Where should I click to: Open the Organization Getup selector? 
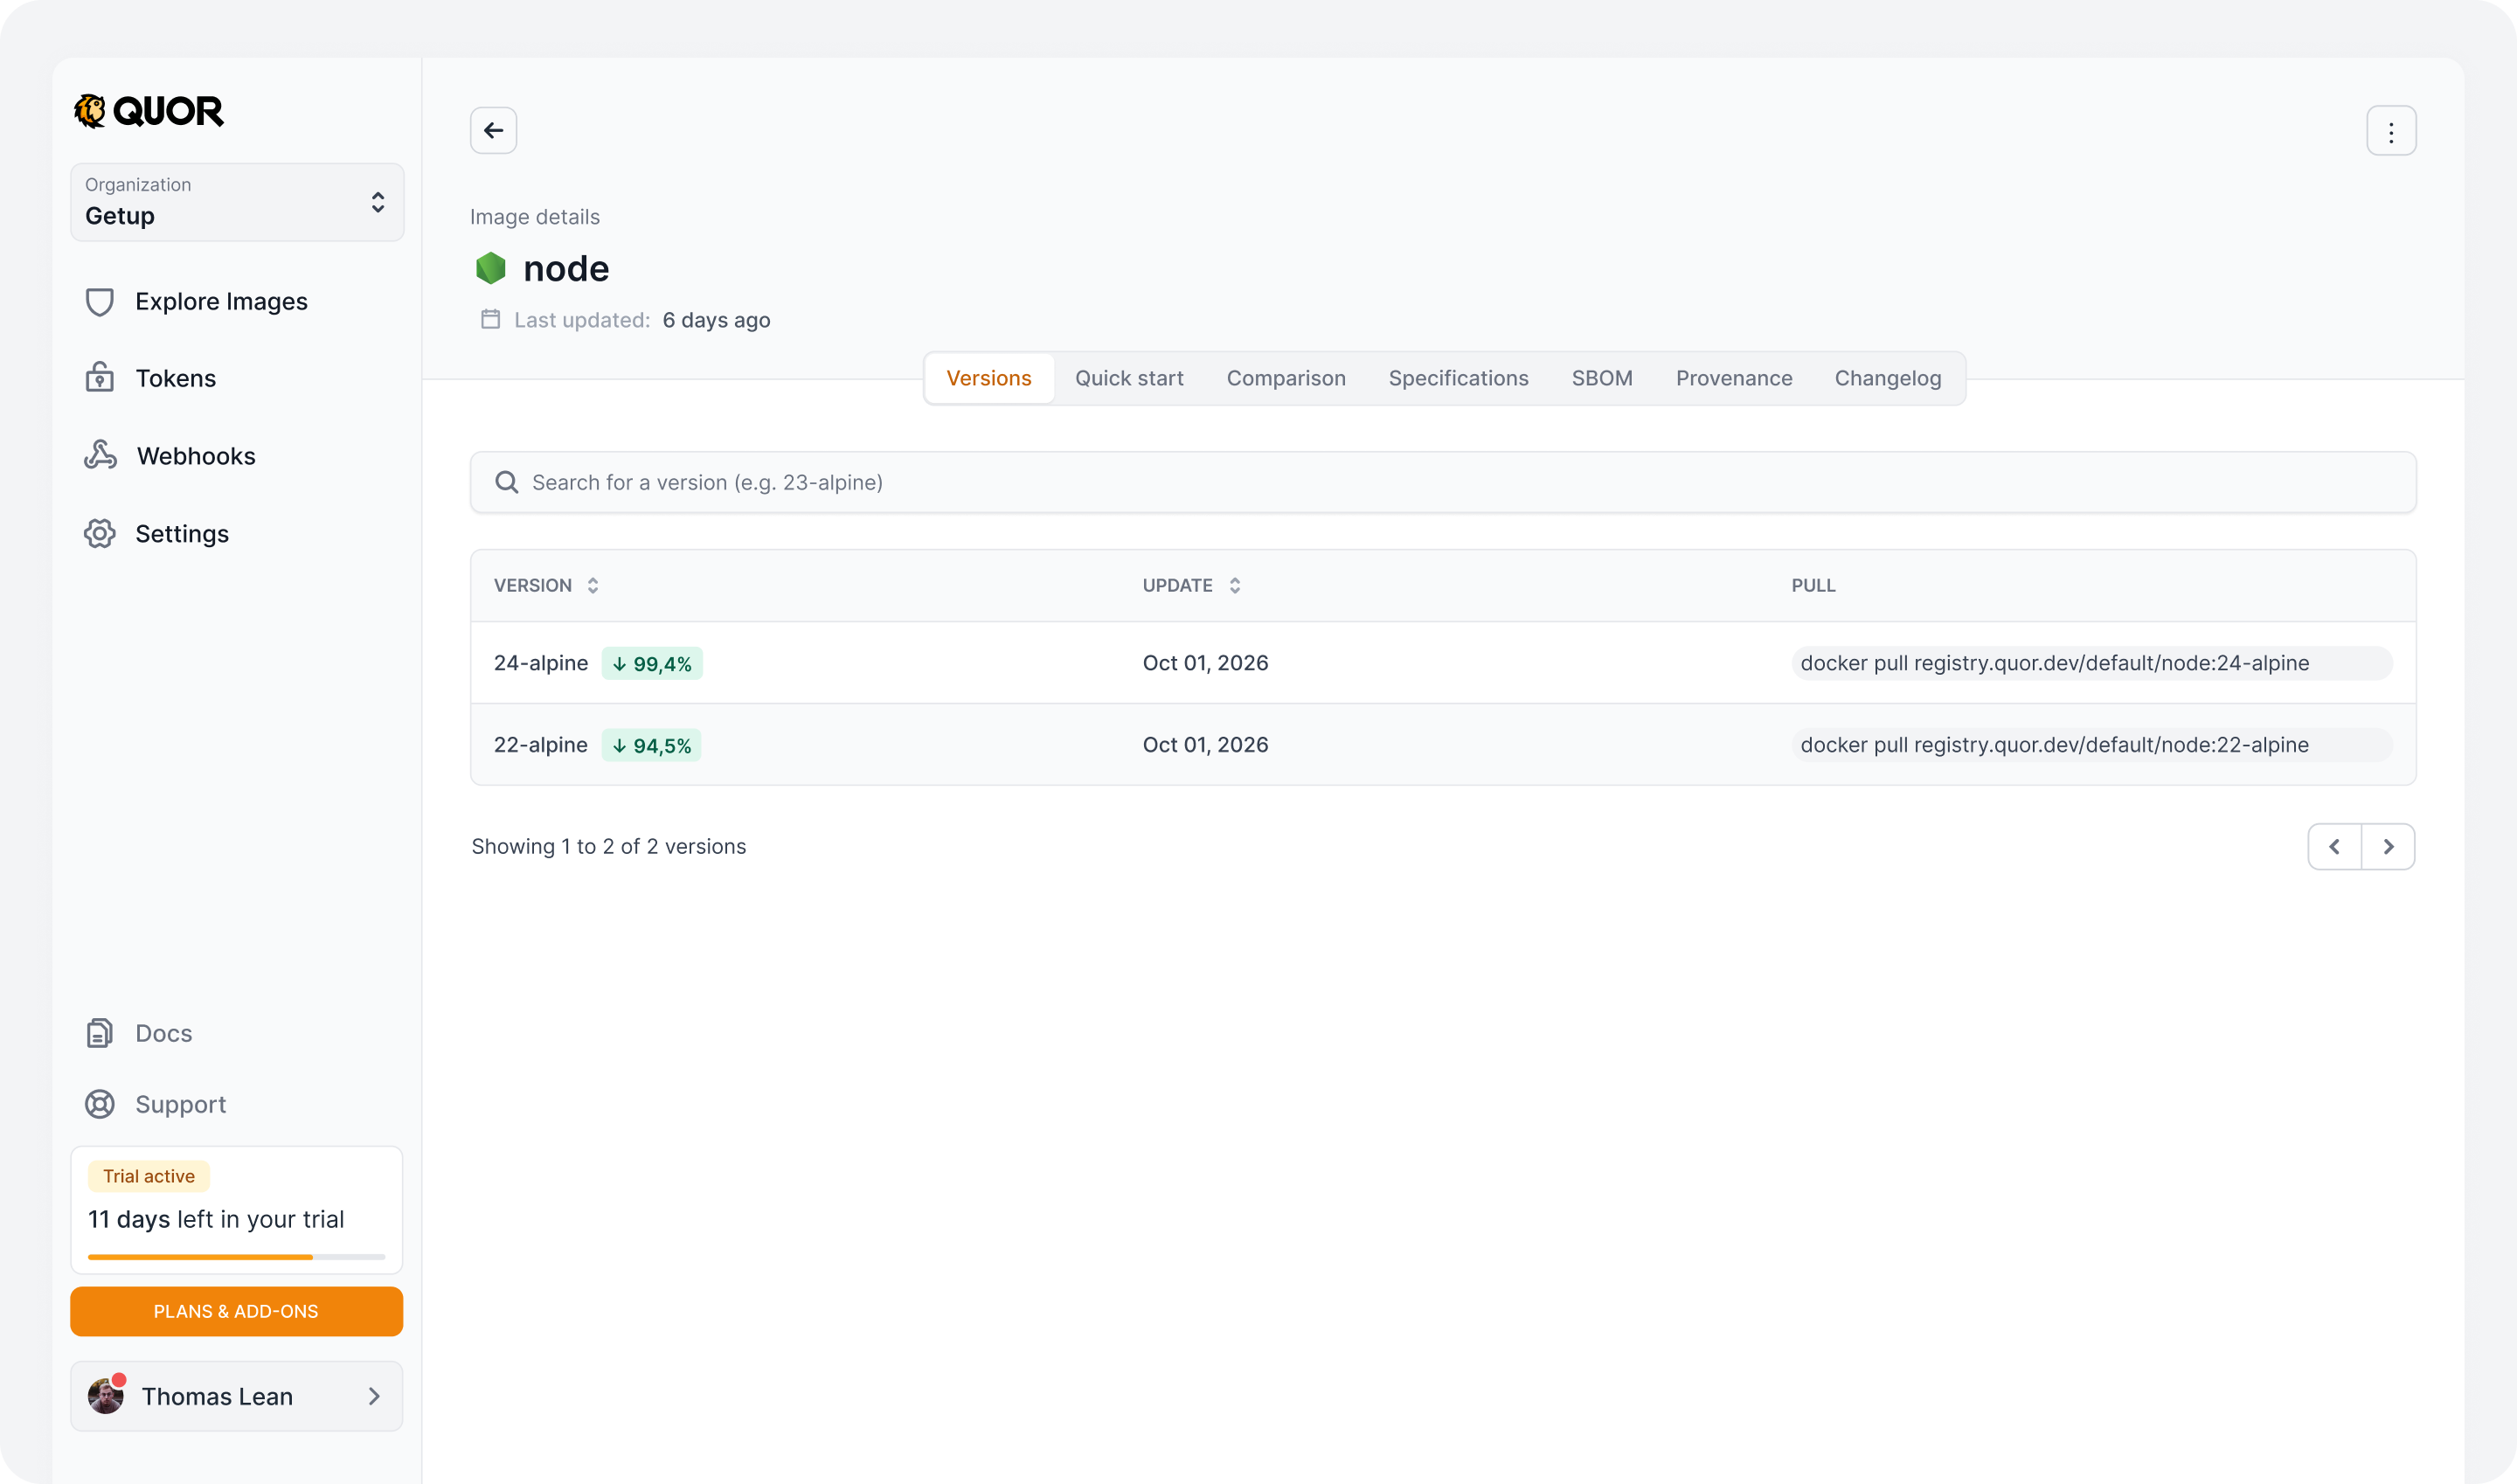(237, 202)
